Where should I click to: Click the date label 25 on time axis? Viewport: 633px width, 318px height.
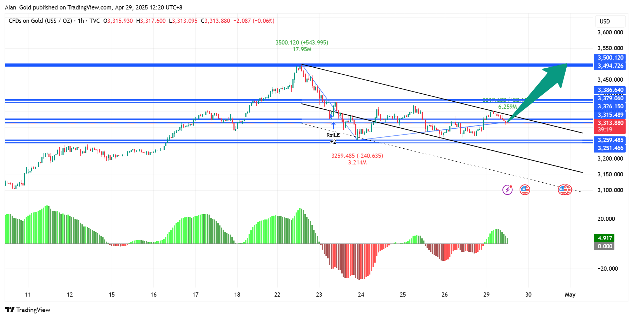point(403,295)
